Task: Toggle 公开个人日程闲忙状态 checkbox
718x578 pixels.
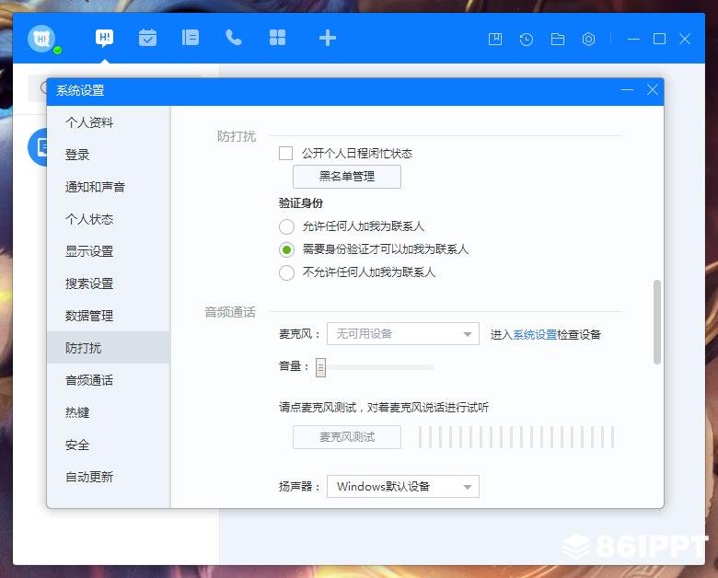Action: pos(285,153)
